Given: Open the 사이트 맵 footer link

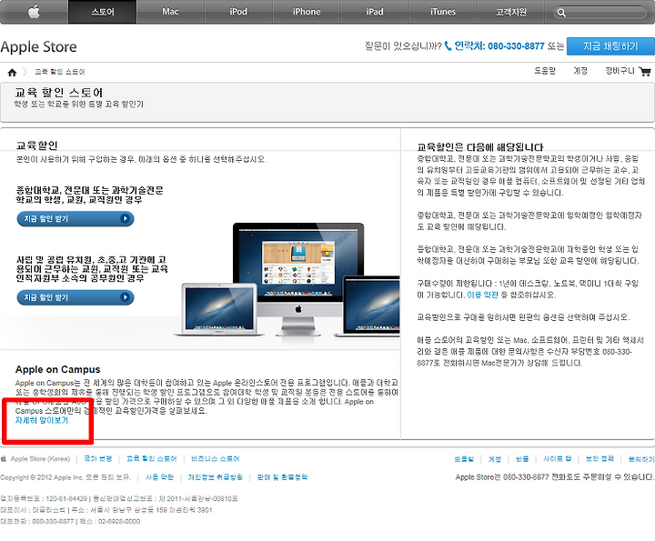Looking at the screenshot, I should (558, 459).
